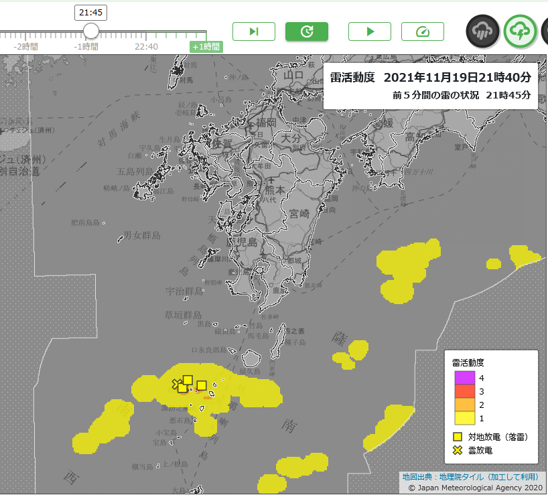Click the yellow X cloud discharge marker on map
Image resolution: width=548 pixels, height=495 pixels.
coord(176,385)
